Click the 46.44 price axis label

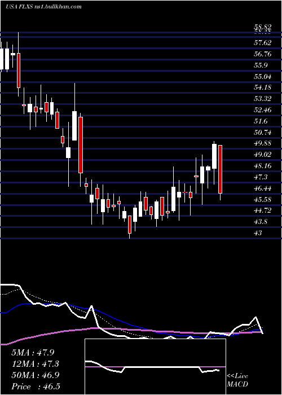pyautogui.click(x=263, y=188)
